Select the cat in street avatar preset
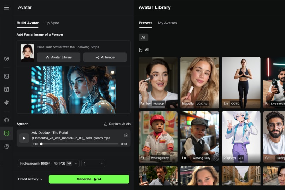 241,175
